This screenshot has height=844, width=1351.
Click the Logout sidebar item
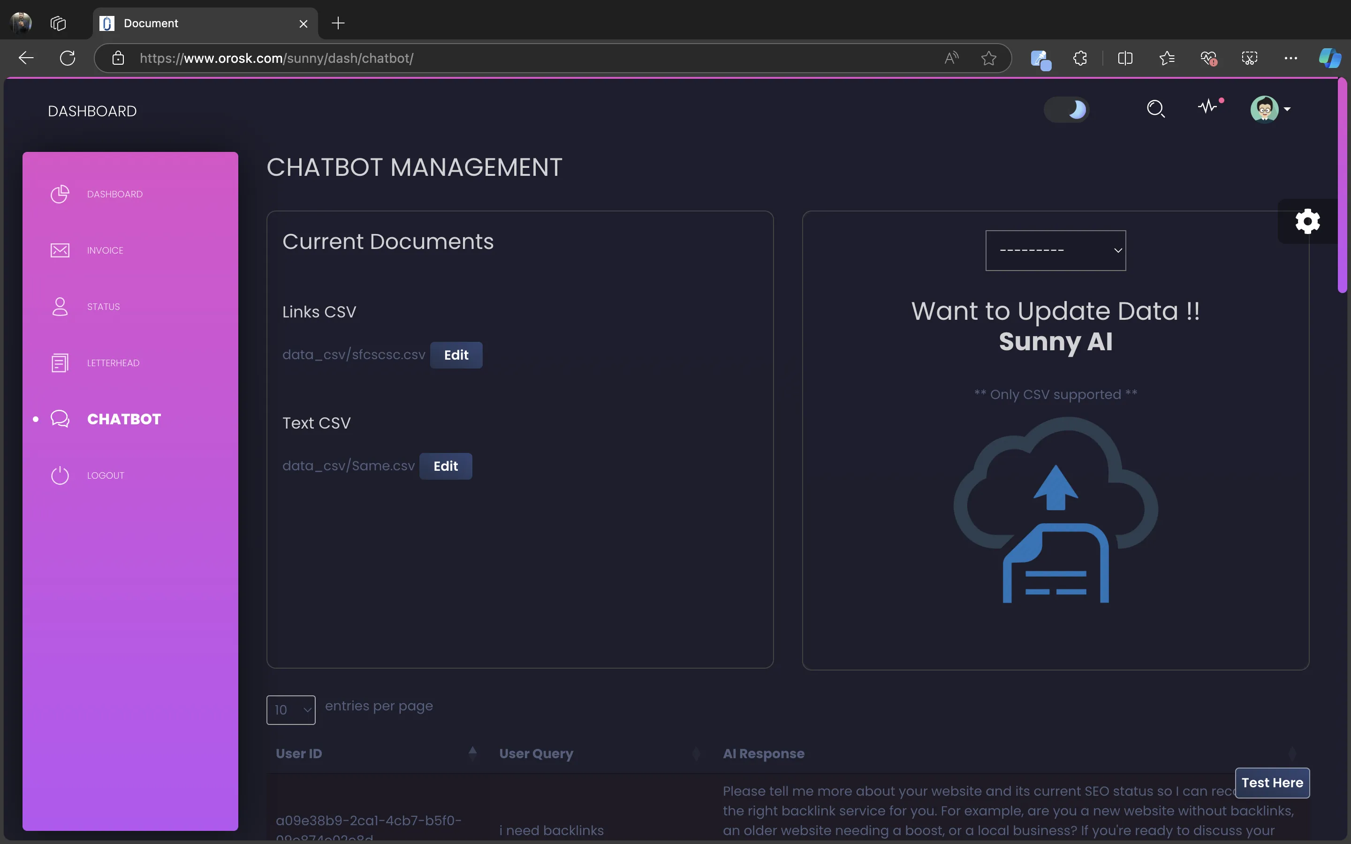106,475
